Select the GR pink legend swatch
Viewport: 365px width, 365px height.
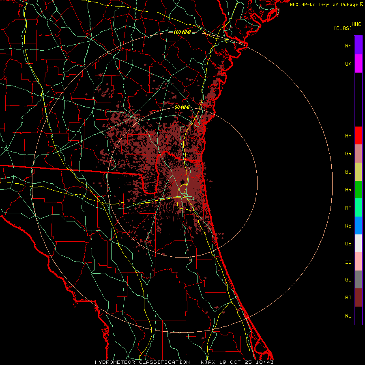[x=358, y=154]
